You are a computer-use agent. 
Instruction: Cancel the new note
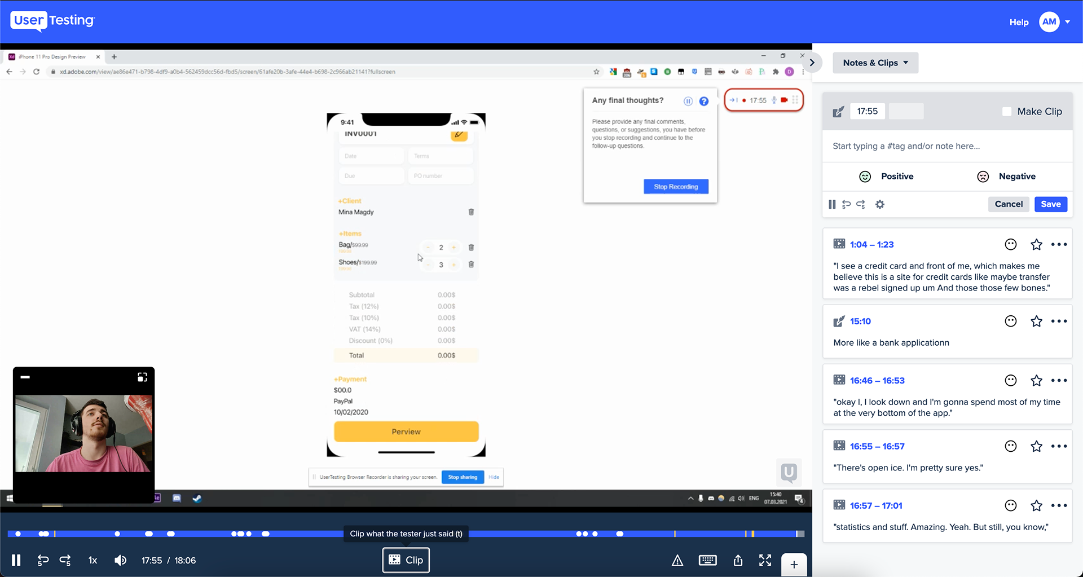[x=1009, y=204]
